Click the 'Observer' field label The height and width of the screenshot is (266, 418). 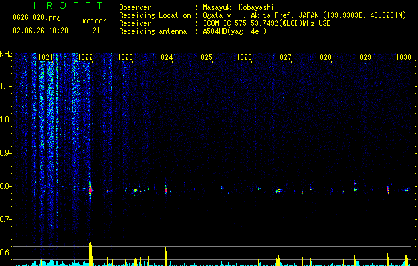coord(135,7)
